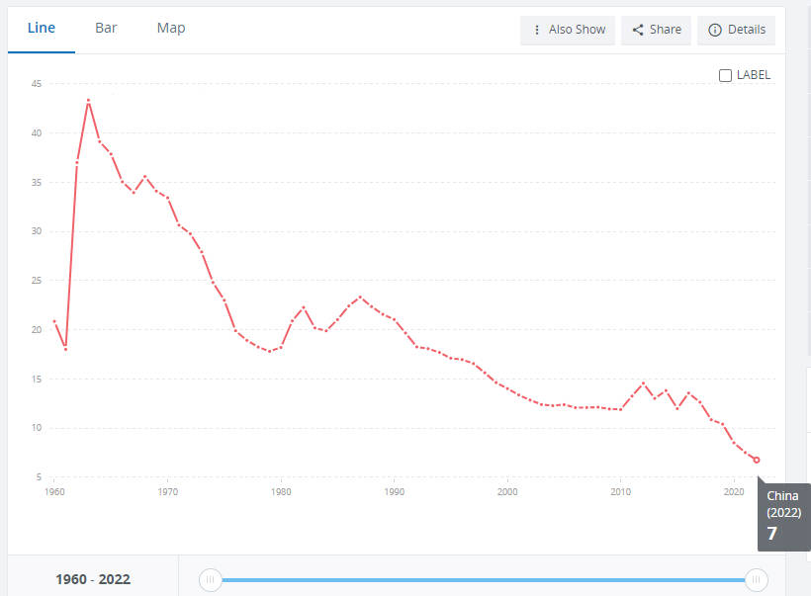The width and height of the screenshot is (811, 596).
Task: Select the circled data point for 2022
Action: (759, 461)
